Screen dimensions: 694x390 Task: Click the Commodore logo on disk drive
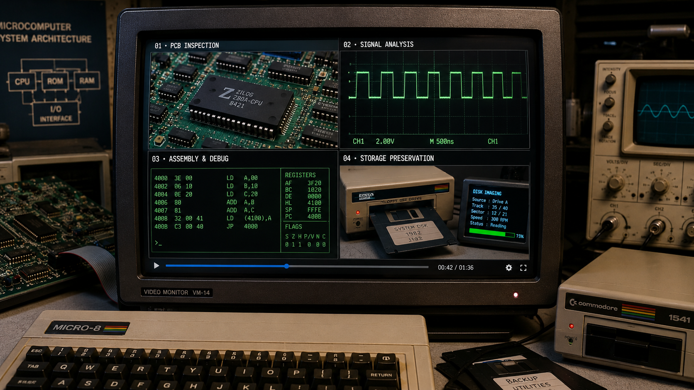tap(593, 306)
